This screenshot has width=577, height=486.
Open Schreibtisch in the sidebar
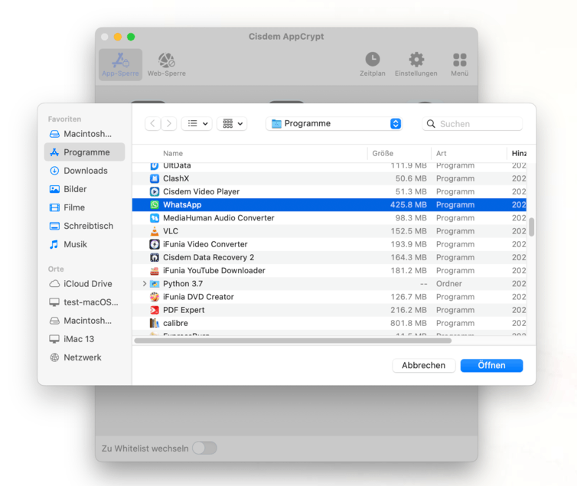click(x=85, y=226)
